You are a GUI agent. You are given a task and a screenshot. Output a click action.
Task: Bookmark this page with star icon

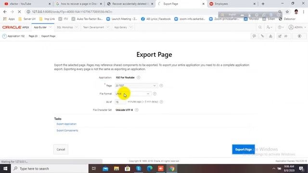pyautogui.click(x=287, y=12)
